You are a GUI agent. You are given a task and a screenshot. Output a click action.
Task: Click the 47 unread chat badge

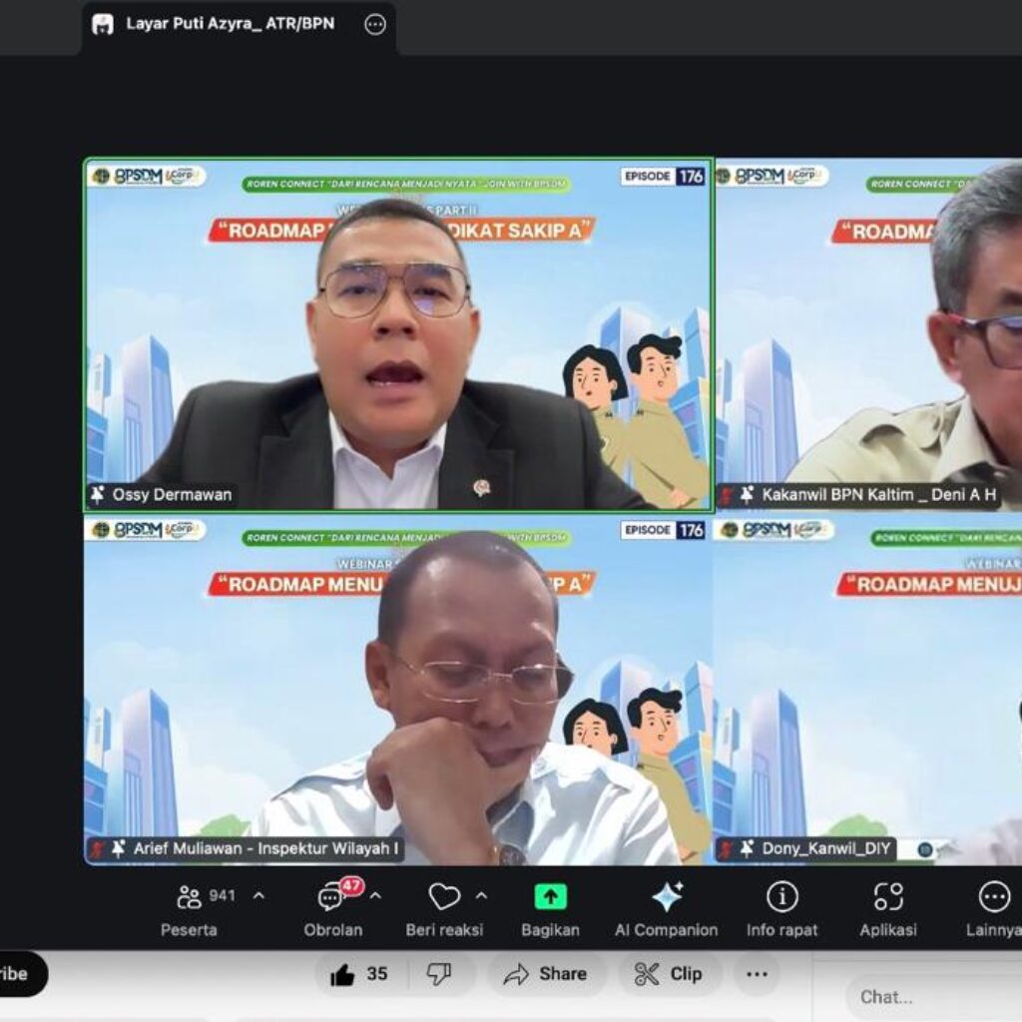pyautogui.click(x=351, y=886)
